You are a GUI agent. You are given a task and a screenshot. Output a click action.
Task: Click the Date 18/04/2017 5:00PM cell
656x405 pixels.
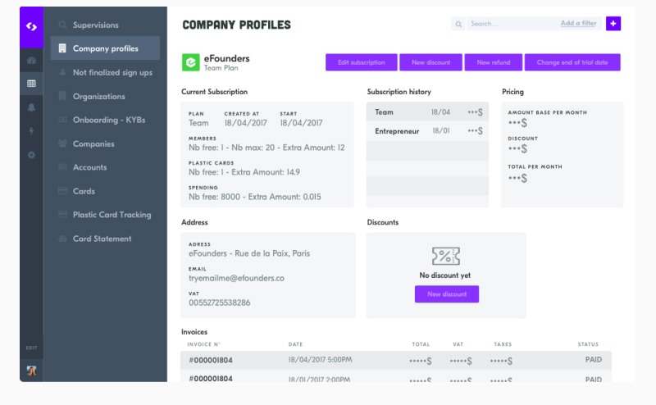(x=320, y=360)
